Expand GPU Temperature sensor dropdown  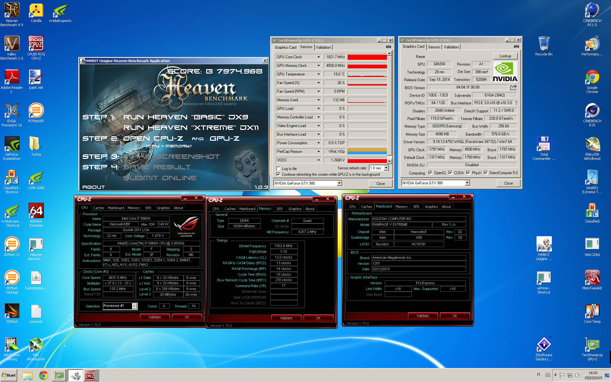318,74
